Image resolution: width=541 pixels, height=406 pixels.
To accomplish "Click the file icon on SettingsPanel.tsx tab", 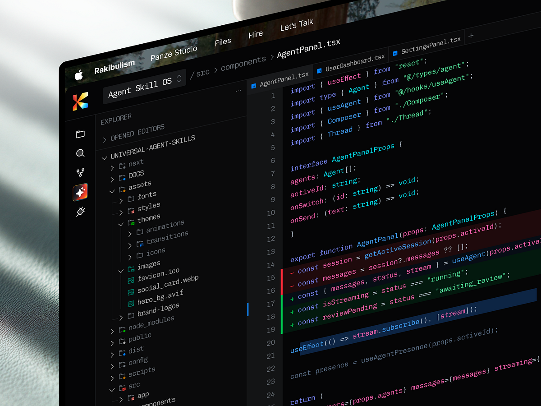I will pyautogui.click(x=395, y=53).
